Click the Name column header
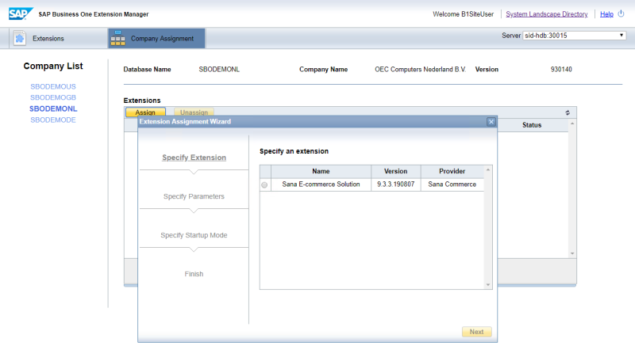The image size is (635, 346). [x=321, y=171]
